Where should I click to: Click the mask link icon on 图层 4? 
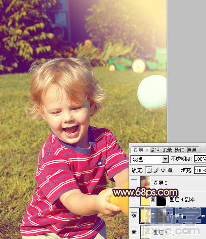[x=153, y=216]
